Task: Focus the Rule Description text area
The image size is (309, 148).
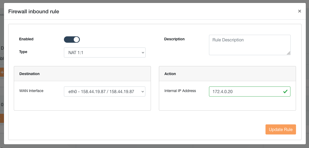Action: (x=249, y=45)
